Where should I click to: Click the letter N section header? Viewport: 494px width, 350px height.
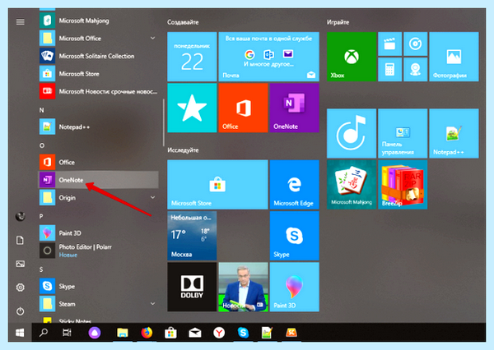(42, 110)
